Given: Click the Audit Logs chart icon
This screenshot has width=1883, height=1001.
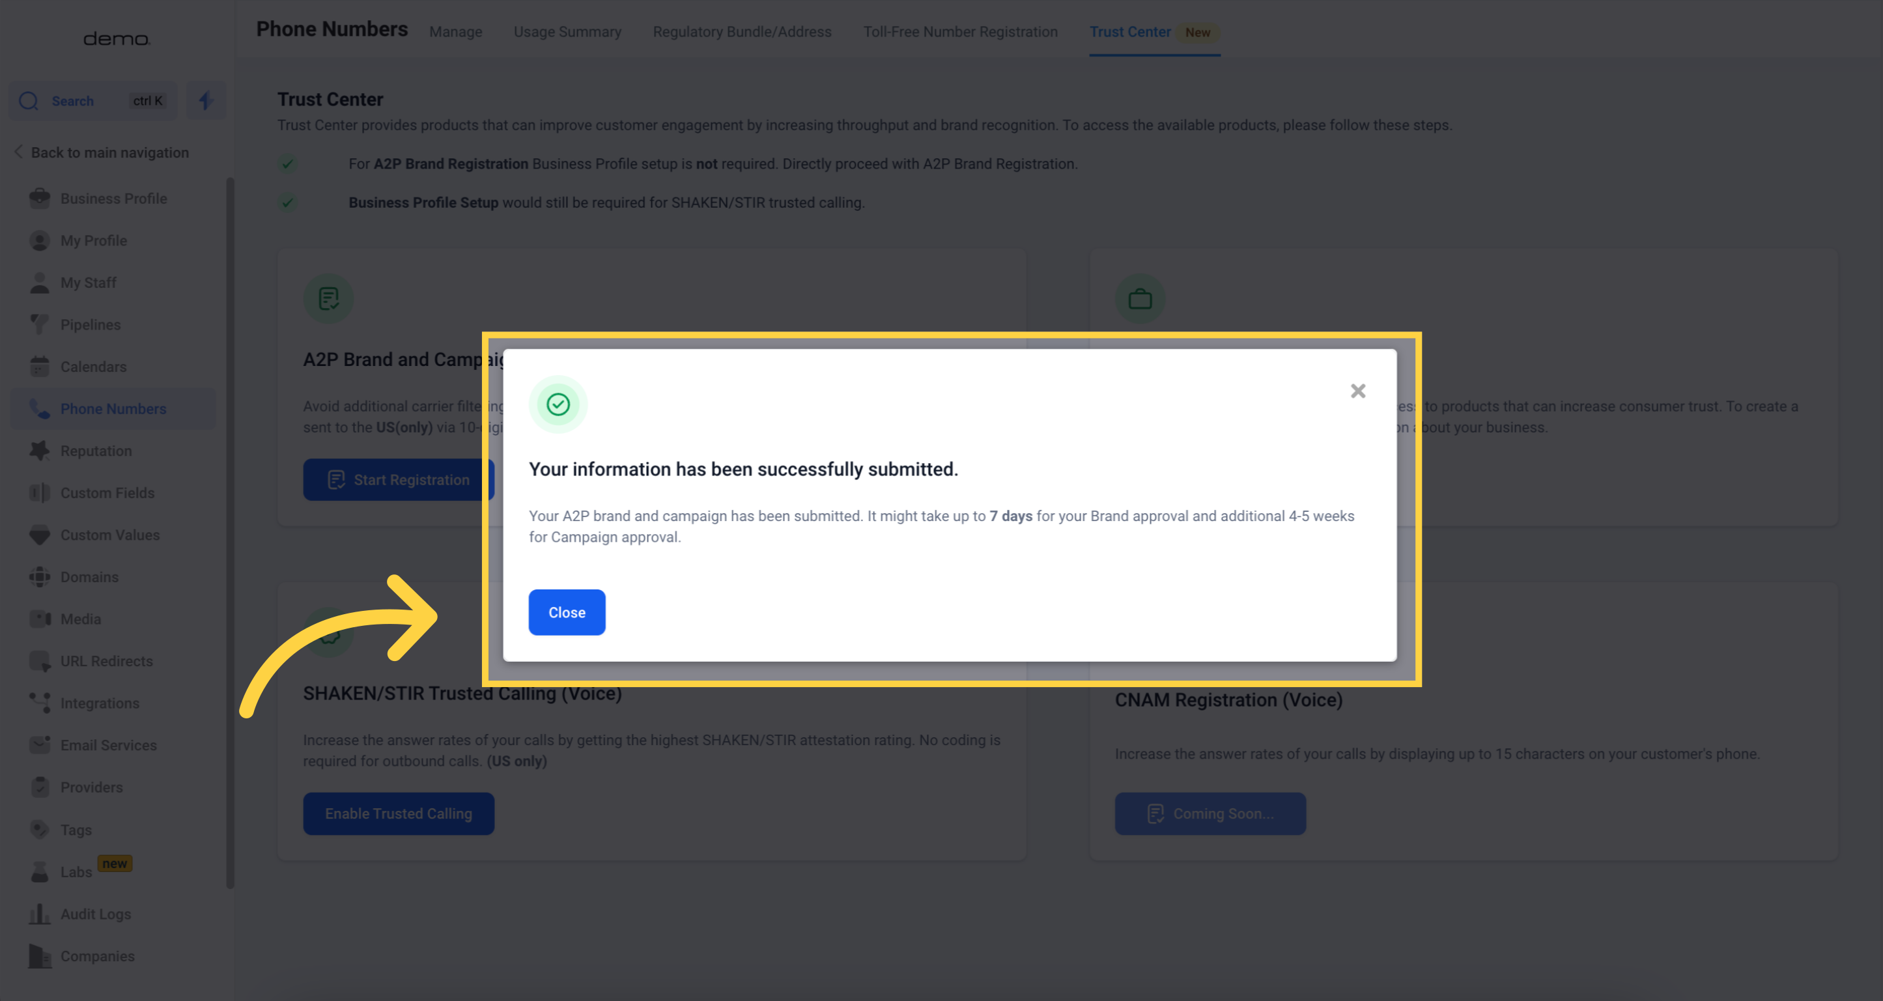Looking at the screenshot, I should point(40,914).
